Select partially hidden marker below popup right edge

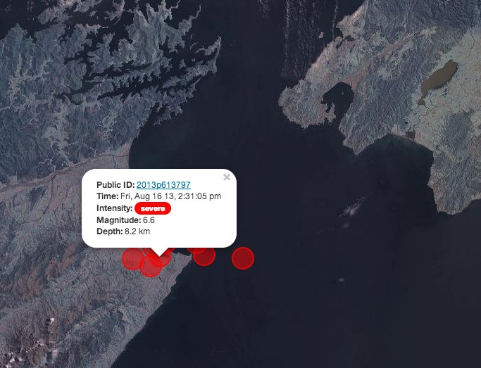pyautogui.click(x=196, y=250)
